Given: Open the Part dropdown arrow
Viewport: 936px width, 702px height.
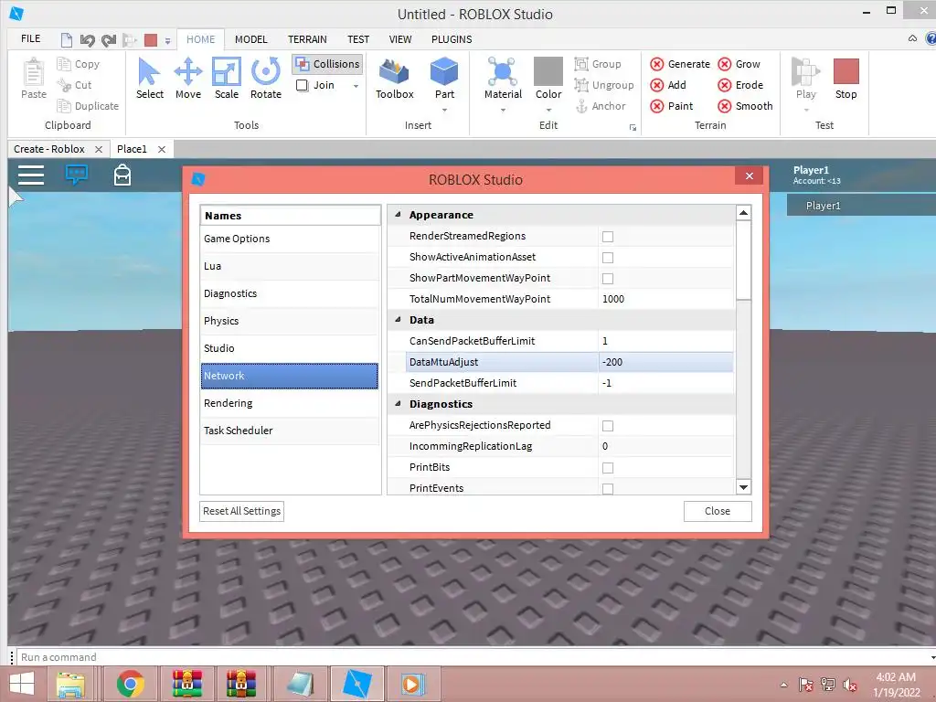Looking at the screenshot, I should point(444,110).
